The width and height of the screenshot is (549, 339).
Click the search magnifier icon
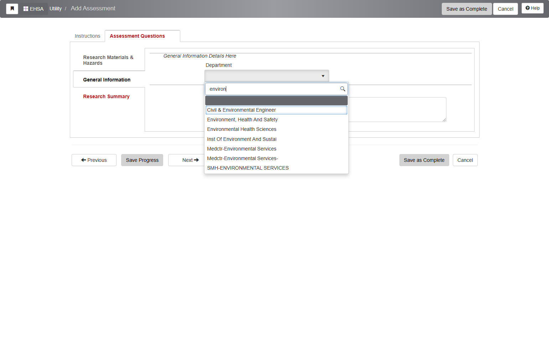(342, 89)
